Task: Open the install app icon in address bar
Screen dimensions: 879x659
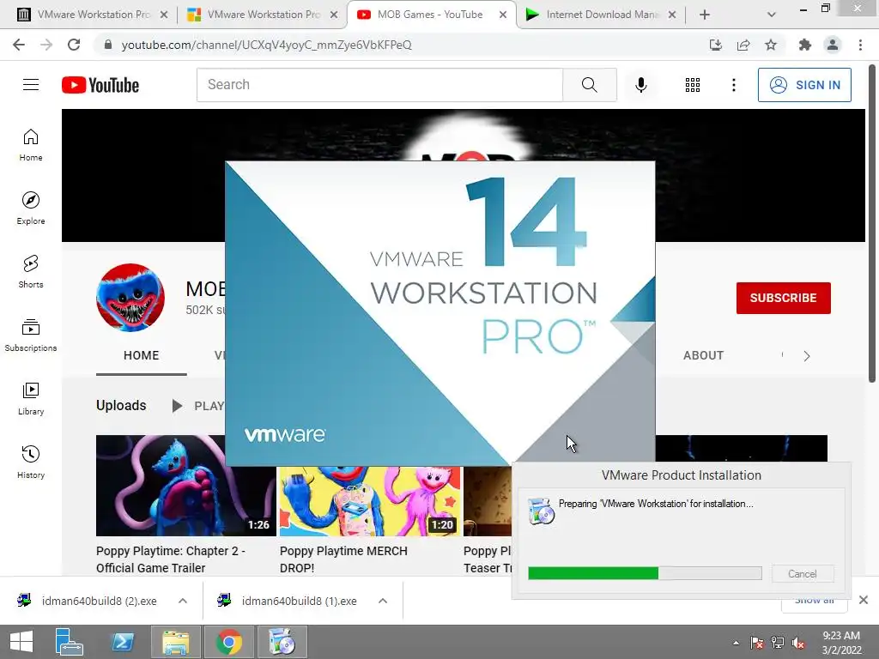Action: pyautogui.click(x=716, y=45)
